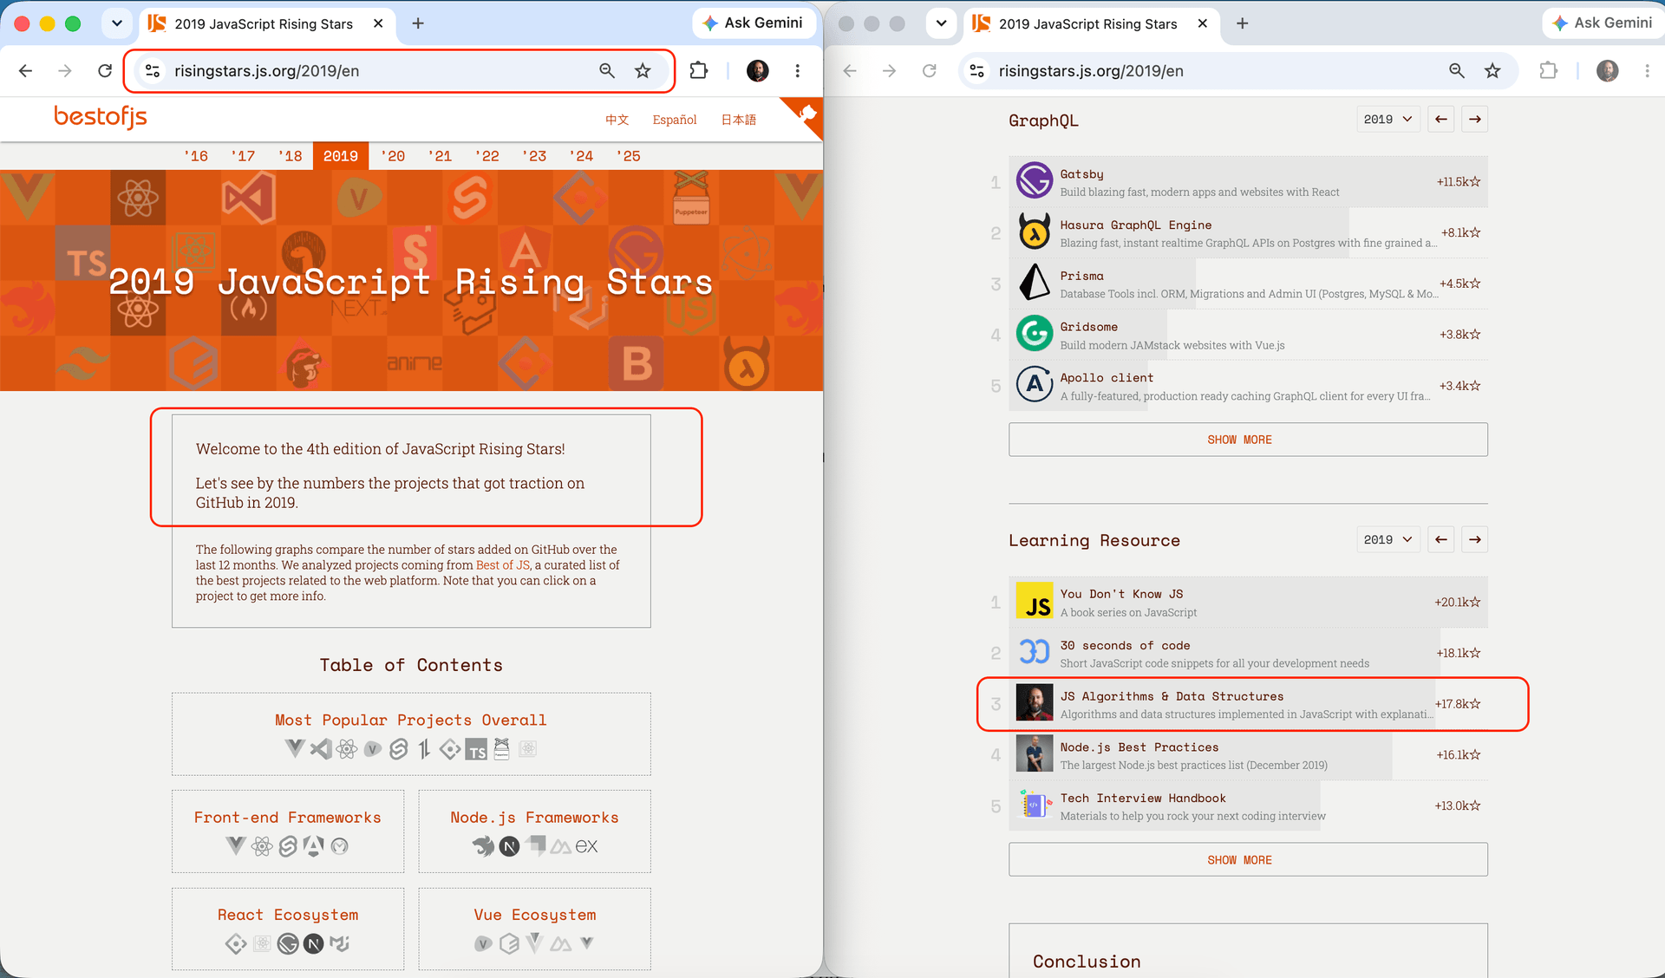Click the bestofjs logo

[x=101, y=116]
